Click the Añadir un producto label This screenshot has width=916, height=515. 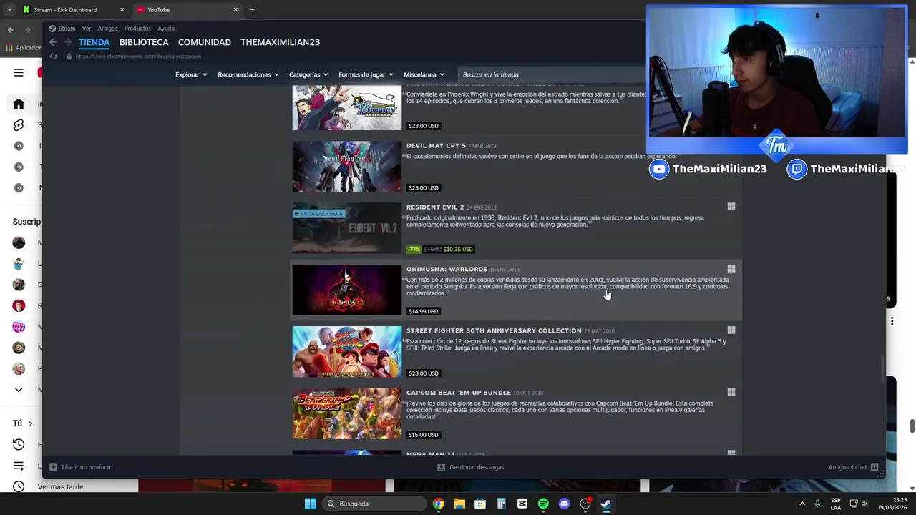(x=87, y=467)
